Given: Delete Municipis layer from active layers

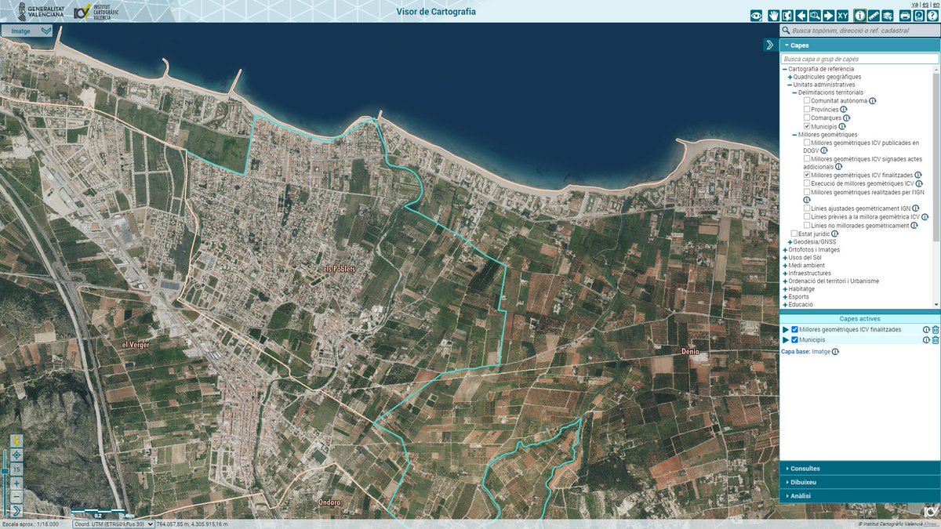Looking at the screenshot, I should tap(936, 339).
